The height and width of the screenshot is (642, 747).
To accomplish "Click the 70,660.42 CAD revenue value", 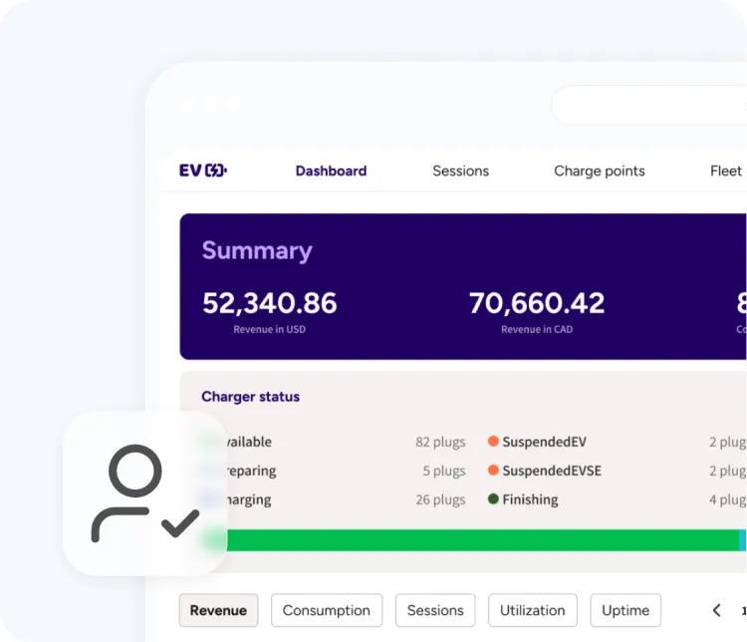I will [537, 303].
